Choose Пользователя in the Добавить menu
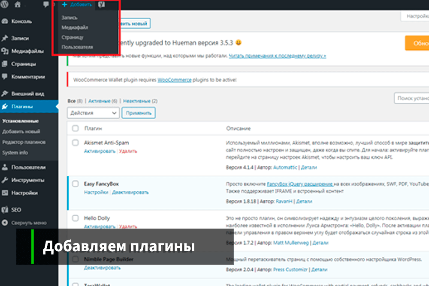429x286 pixels. 77,47
